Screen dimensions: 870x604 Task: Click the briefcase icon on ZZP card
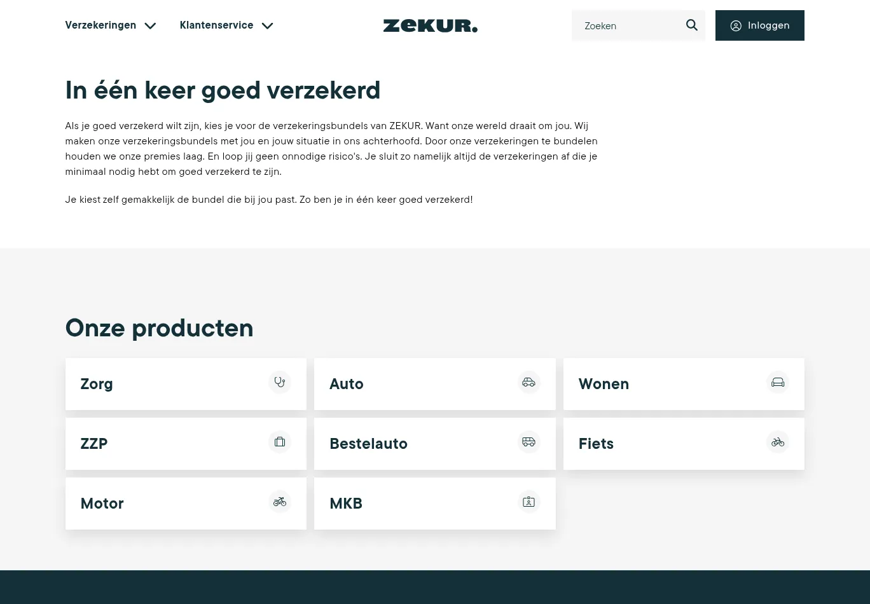[279, 442]
